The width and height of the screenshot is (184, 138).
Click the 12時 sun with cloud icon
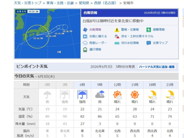tap(117, 95)
